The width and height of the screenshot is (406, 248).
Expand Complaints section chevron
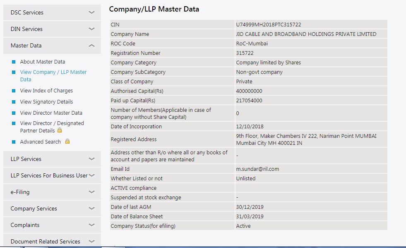(x=91, y=225)
